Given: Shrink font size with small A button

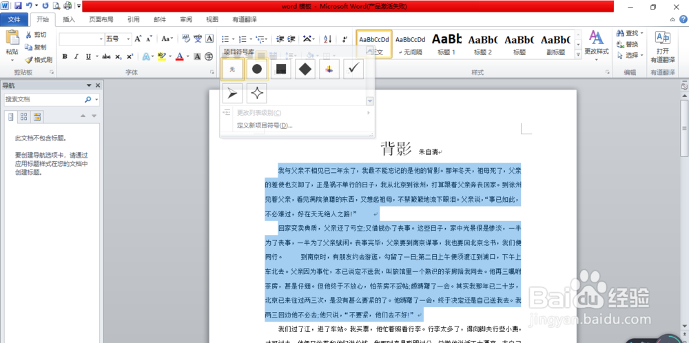Looking at the screenshot, I should (x=149, y=39).
